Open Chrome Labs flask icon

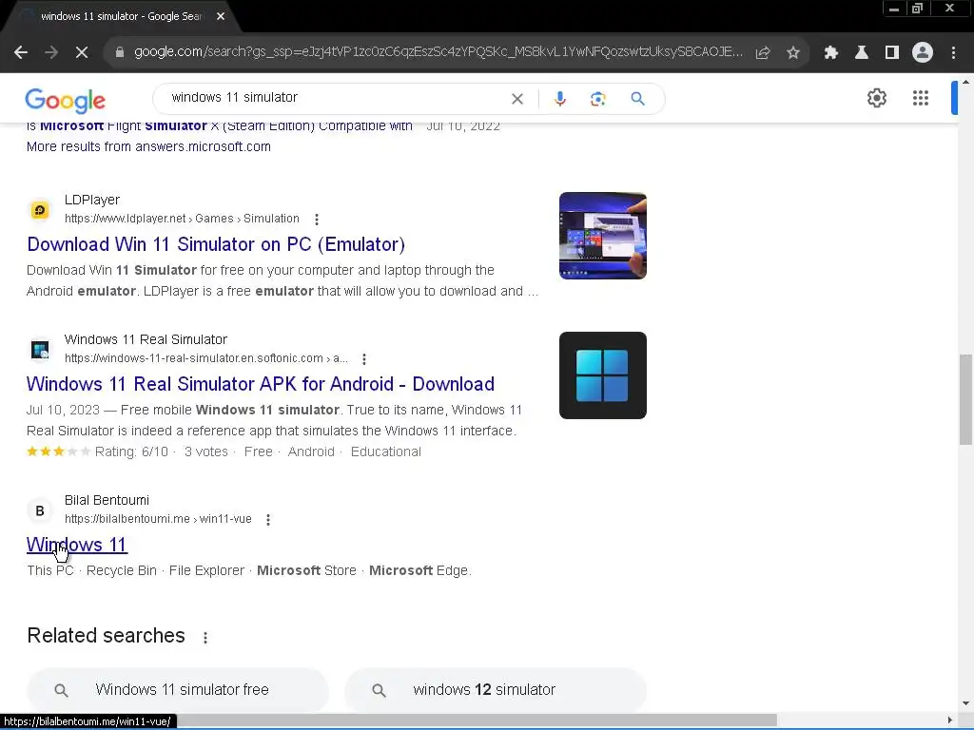862,53
